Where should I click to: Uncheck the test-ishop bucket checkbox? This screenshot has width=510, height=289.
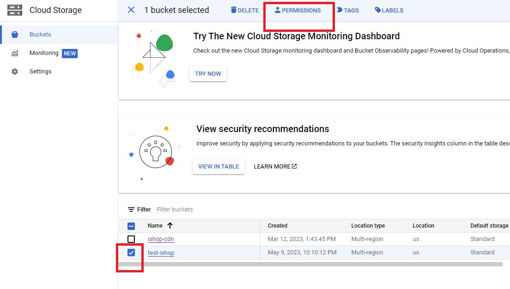click(131, 253)
